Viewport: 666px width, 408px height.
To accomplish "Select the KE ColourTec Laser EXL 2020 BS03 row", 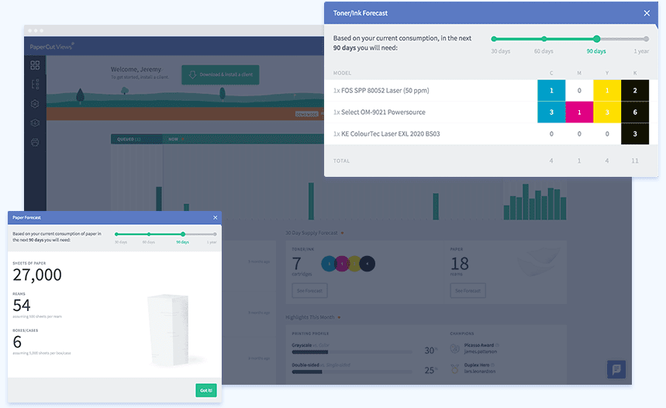I will (x=491, y=134).
